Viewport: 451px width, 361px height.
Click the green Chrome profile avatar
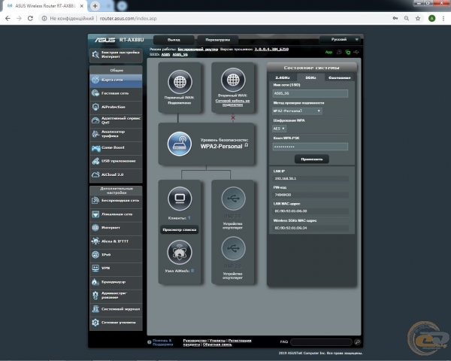431,18
